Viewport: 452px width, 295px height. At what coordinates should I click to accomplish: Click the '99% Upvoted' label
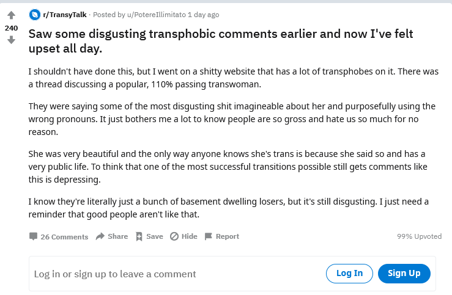419,236
